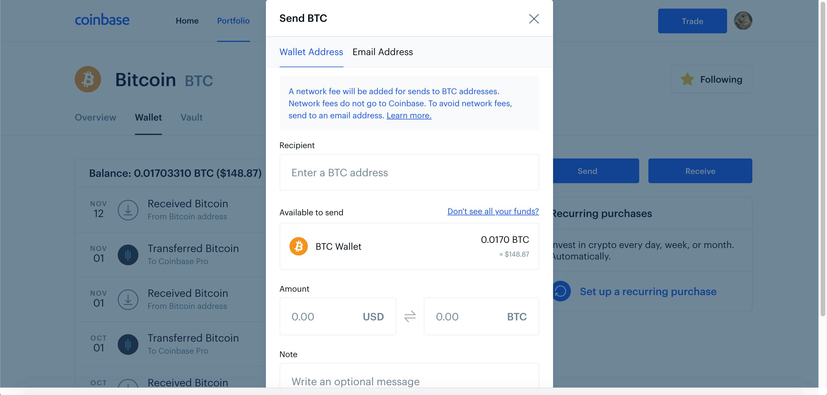
Task: Close the Send BTC dialog
Action: [x=534, y=19]
